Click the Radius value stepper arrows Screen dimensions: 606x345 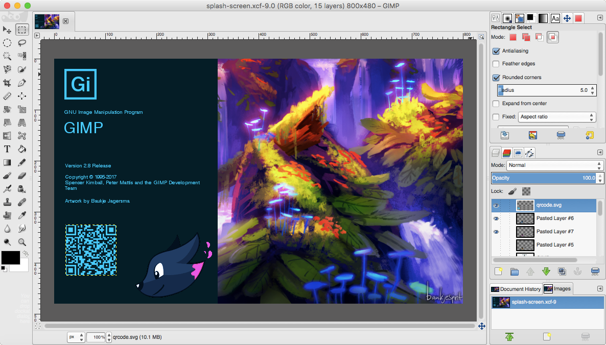pos(593,90)
